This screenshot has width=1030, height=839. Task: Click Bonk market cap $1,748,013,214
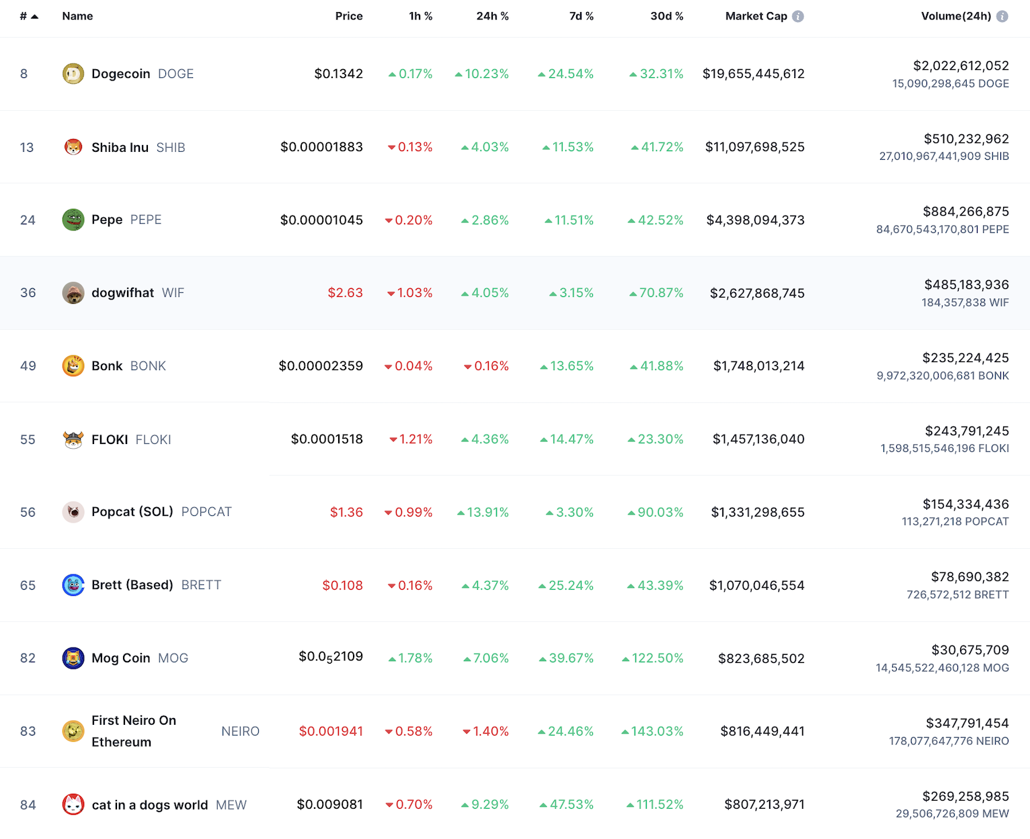[759, 366]
